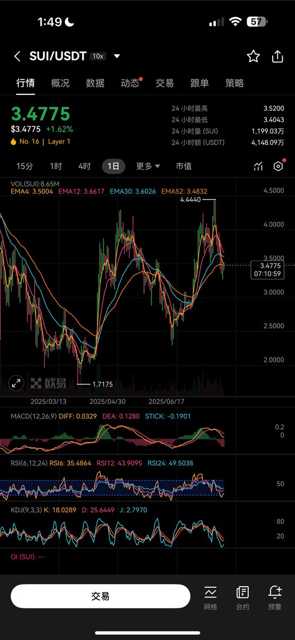Tap the Wi-Fi icon in status bar

point(235,22)
